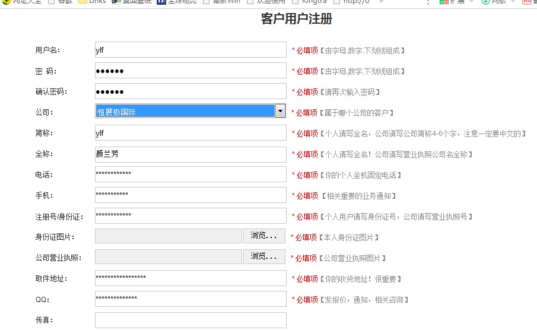Viewport: 537px width, 330px height.
Task: Focus the 密码 password field
Action: [190, 71]
